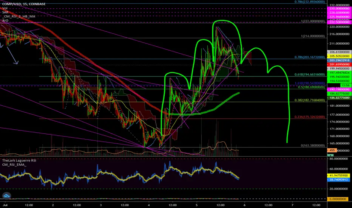The width and height of the screenshot is (352, 208).
Task: Click the date 4 on time axis
Action: pos(148,205)
